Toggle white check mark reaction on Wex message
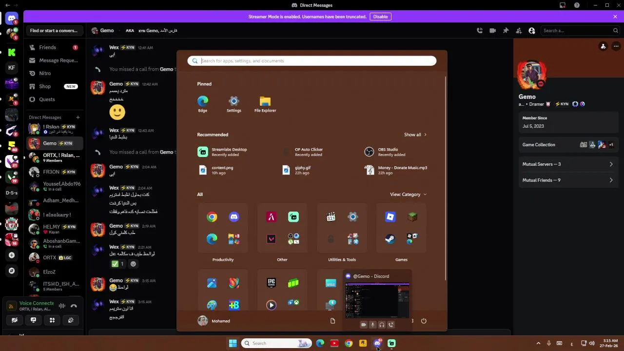The width and height of the screenshot is (624, 351). pos(118,264)
